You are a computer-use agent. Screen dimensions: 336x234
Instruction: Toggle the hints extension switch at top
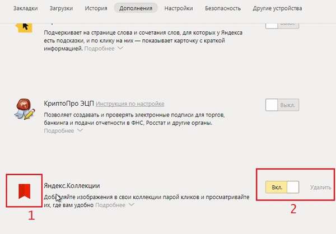[x=282, y=25]
